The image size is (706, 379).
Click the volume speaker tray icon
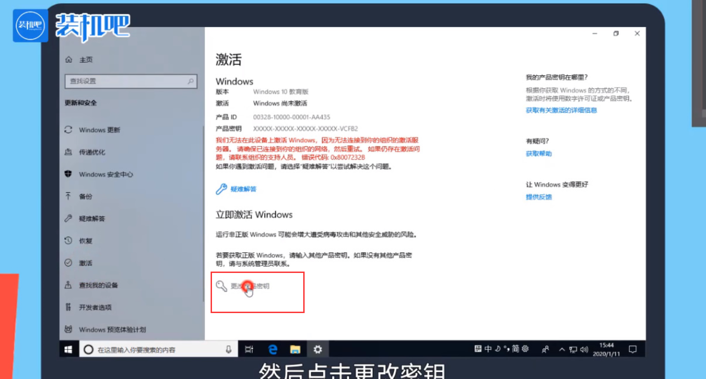click(584, 349)
